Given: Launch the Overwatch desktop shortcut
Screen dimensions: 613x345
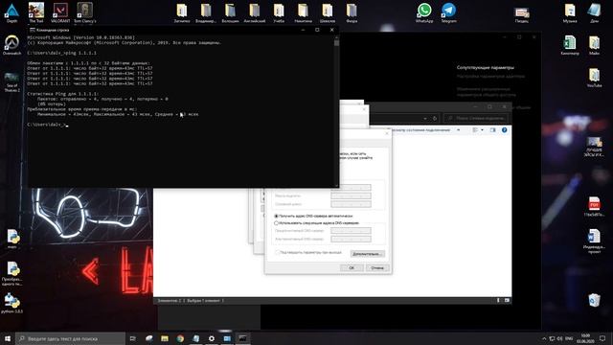Looking at the screenshot, I should point(11,45).
